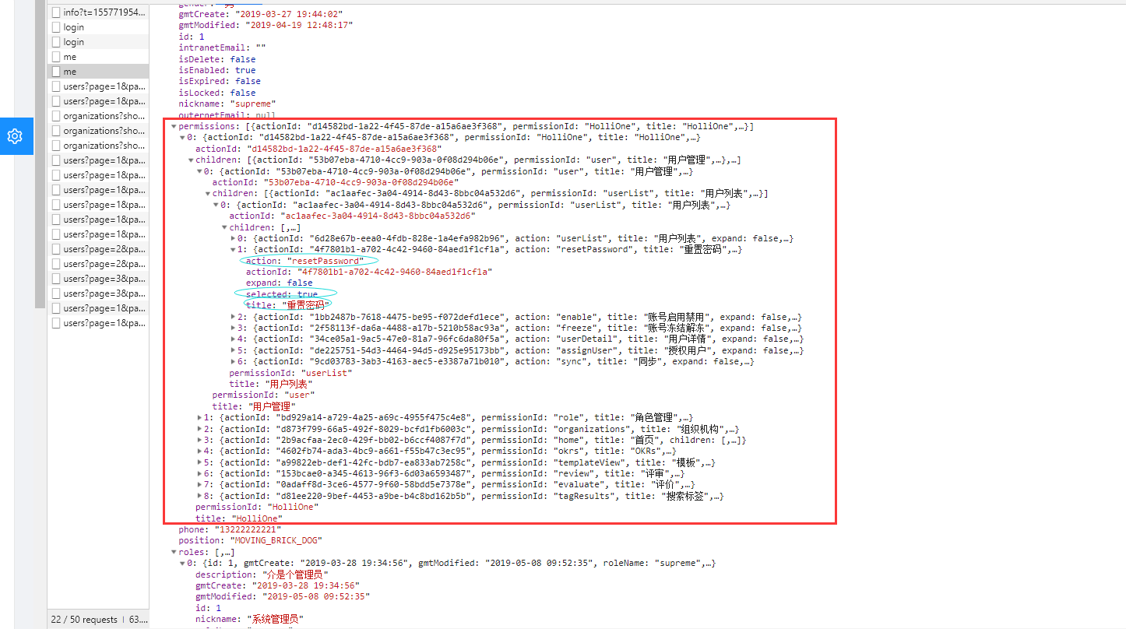The width and height of the screenshot is (1126, 629).
Task: Click actionId value 4f7801b1-a702-4c42 property line
Action: pyautogui.click(x=369, y=272)
